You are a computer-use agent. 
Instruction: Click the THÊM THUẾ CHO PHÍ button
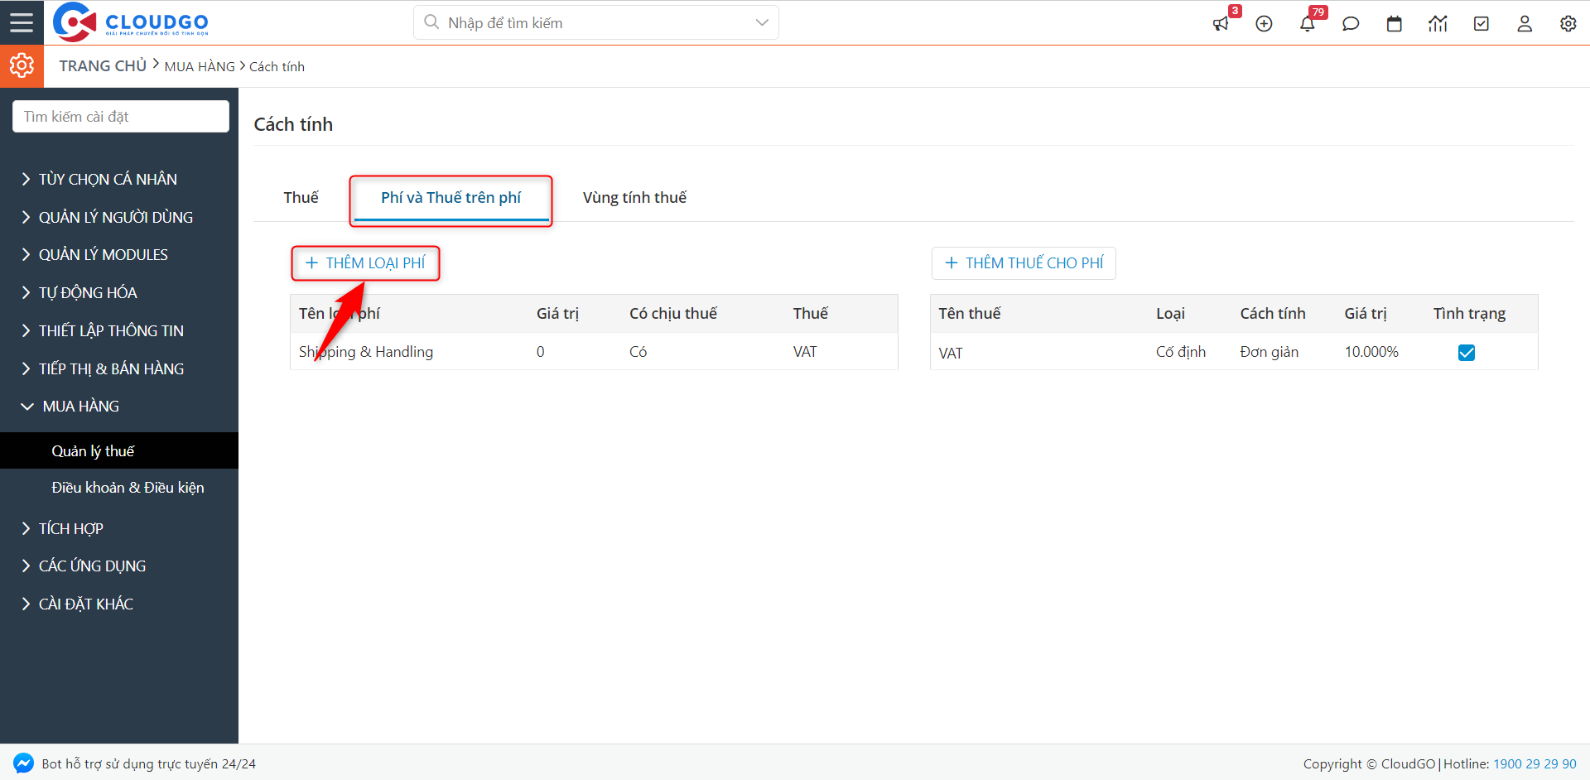click(x=1024, y=263)
